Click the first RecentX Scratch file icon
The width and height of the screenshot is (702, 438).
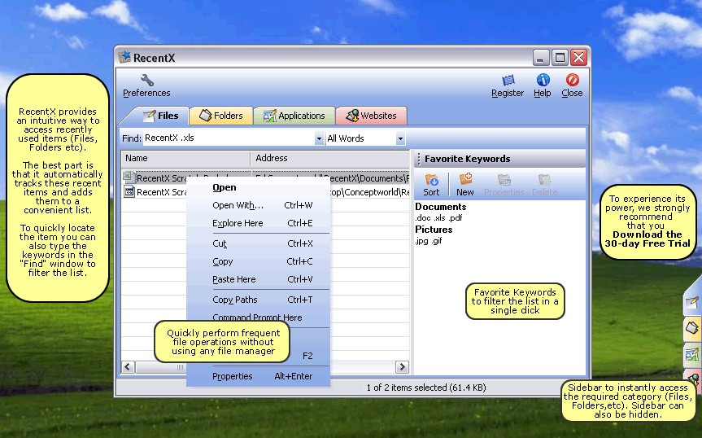[x=128, y=177]
